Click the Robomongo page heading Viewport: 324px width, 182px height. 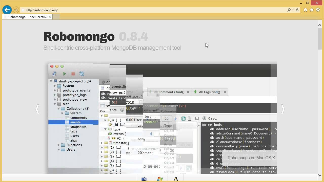pyautogui.click(x=79, y=36)
